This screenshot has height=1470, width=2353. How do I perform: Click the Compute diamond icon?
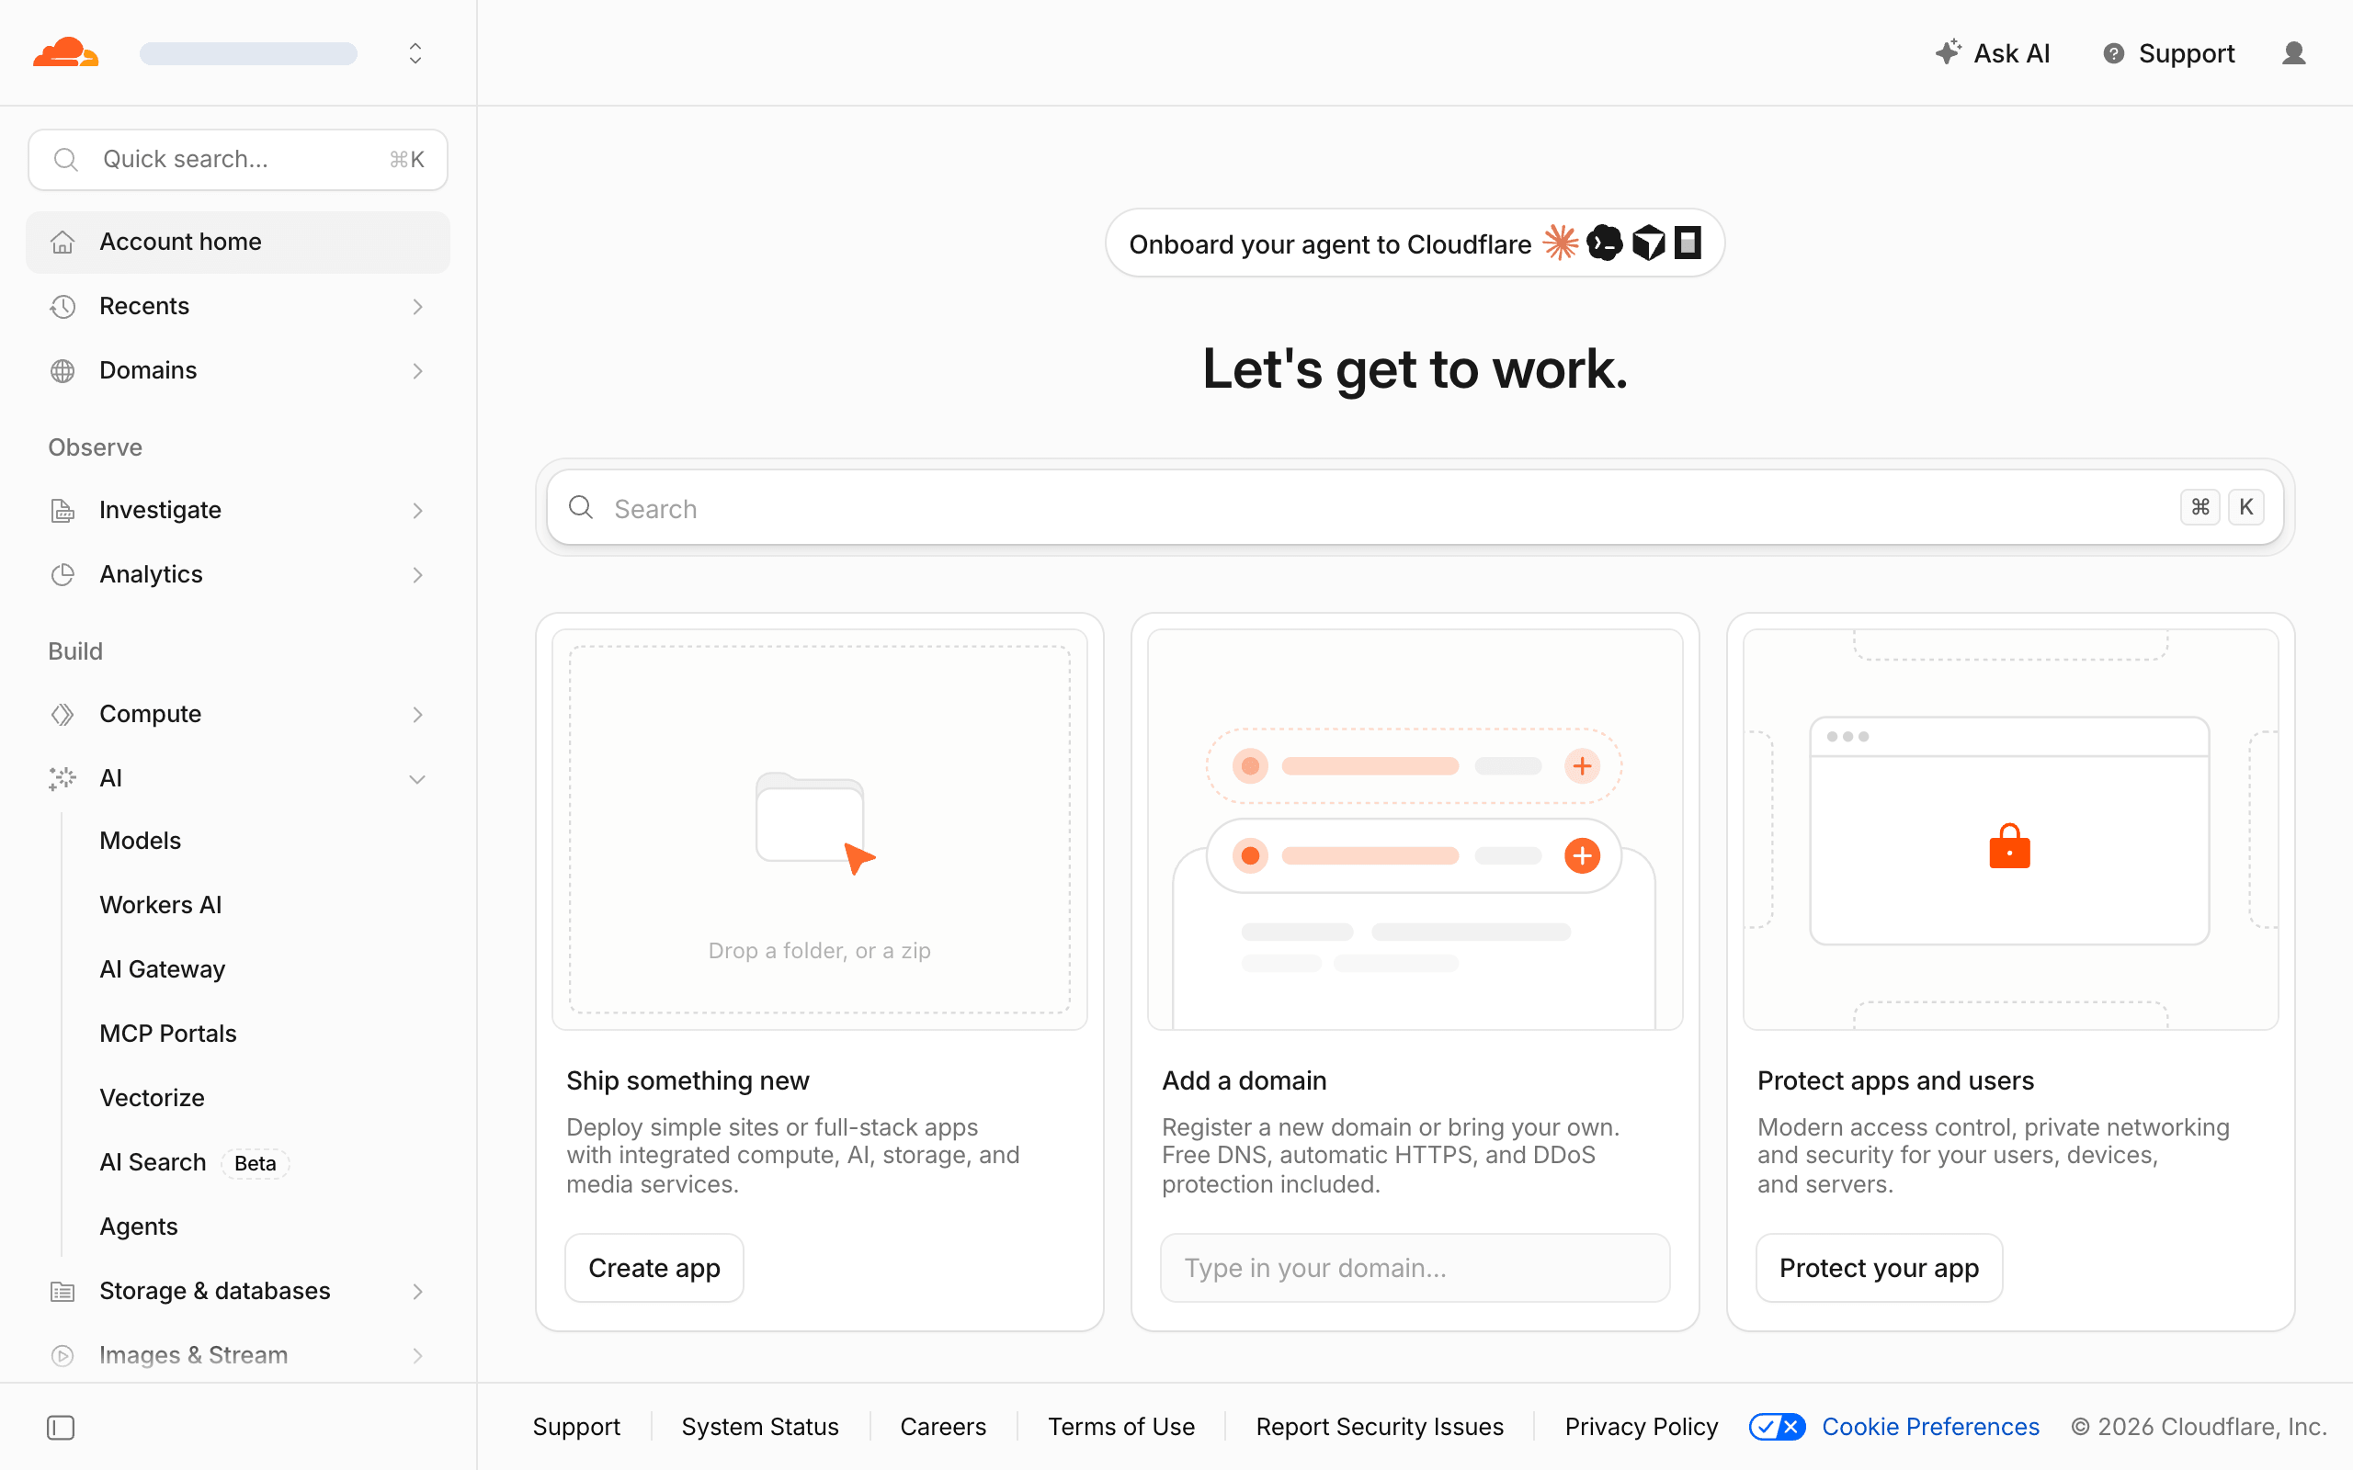pos(63,715)
